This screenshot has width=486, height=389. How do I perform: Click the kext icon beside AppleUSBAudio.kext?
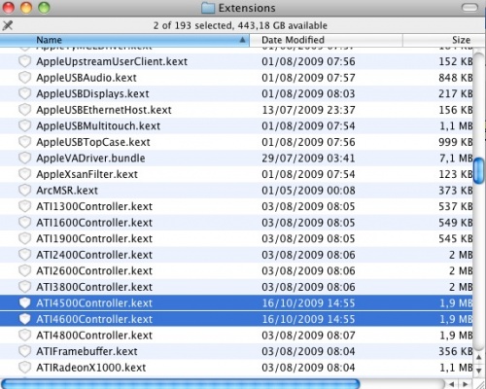pos(24,78)
